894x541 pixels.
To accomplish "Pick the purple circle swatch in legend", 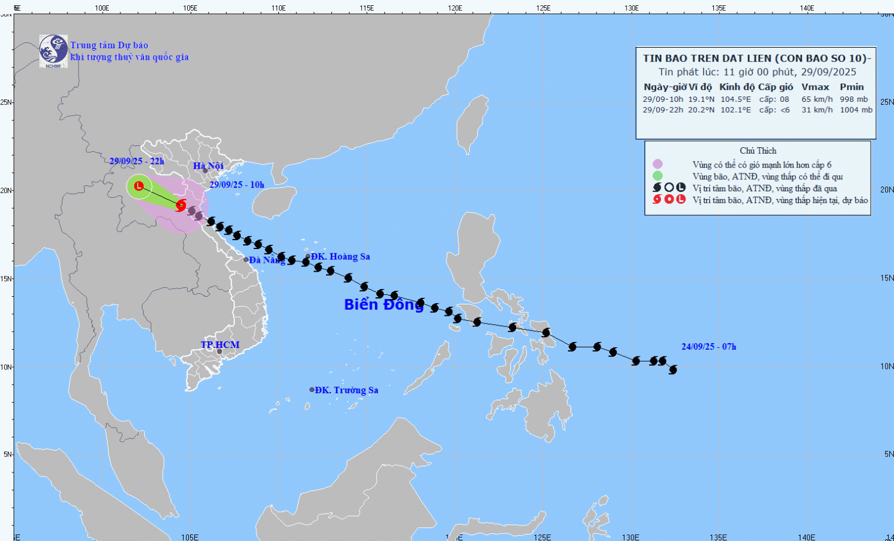I will point(657,164).
